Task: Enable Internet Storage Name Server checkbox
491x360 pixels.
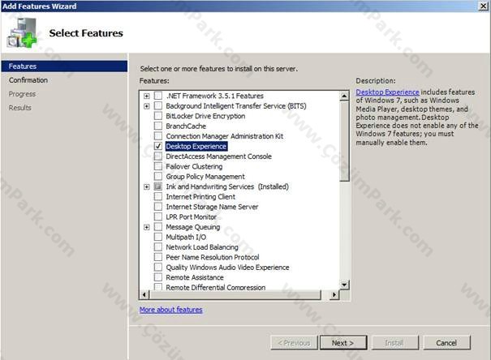Action: pos(158,207)
